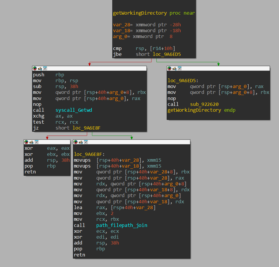Click group nodes icon on loc_9A6E8F block
The image size is (279, 267).
pos(86,142)
